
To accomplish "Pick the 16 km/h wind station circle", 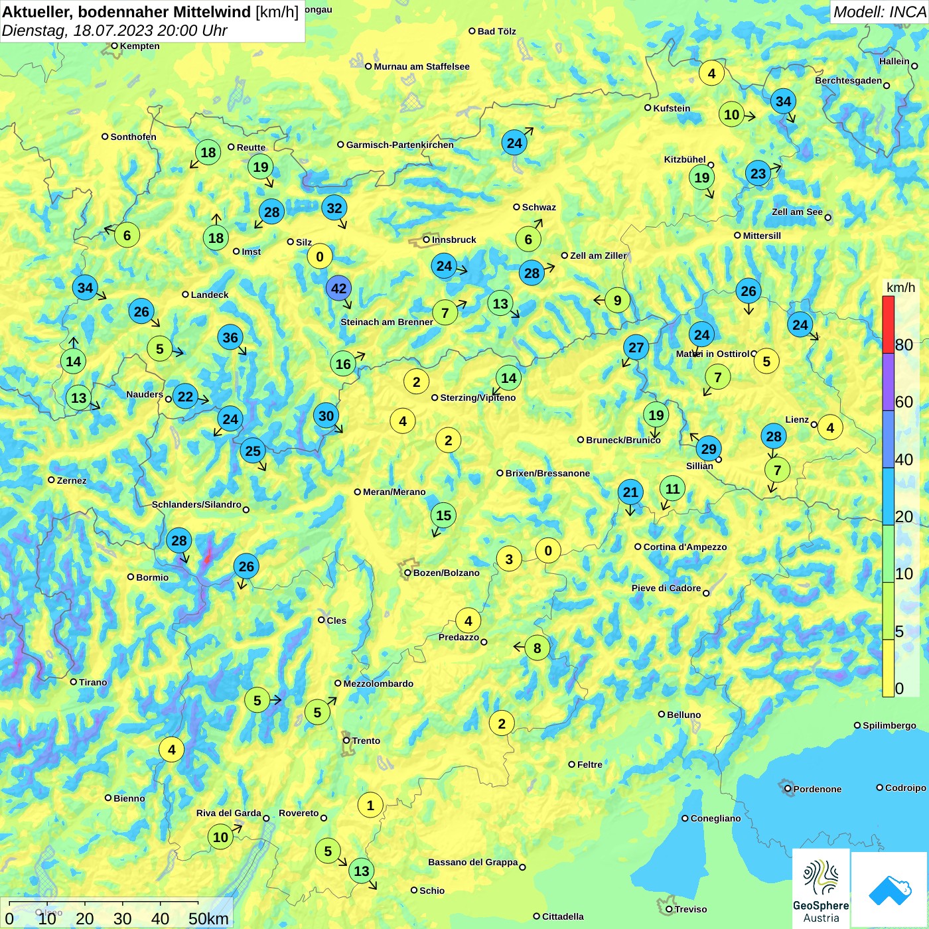I will pos(343,364).
